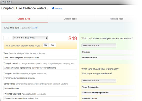Click the Topic input field
Image resolution: width=142 pixels, height=101 pixels.
[x=40, y=58]
